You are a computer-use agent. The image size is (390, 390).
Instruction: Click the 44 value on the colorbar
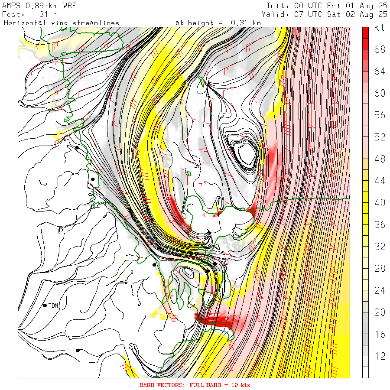pyautogui.click(x=380, y=181)
